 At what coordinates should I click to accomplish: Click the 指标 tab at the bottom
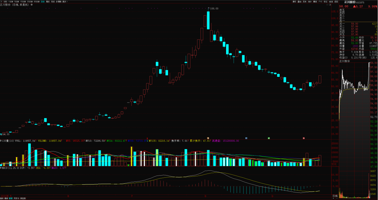pos(2,198)
